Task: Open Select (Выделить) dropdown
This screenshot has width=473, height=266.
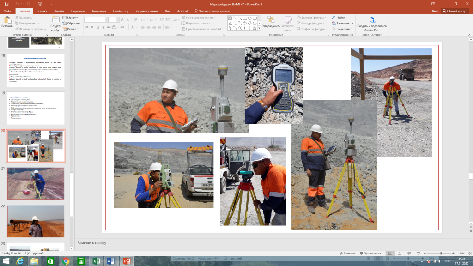Action: (x=342, y=29)
